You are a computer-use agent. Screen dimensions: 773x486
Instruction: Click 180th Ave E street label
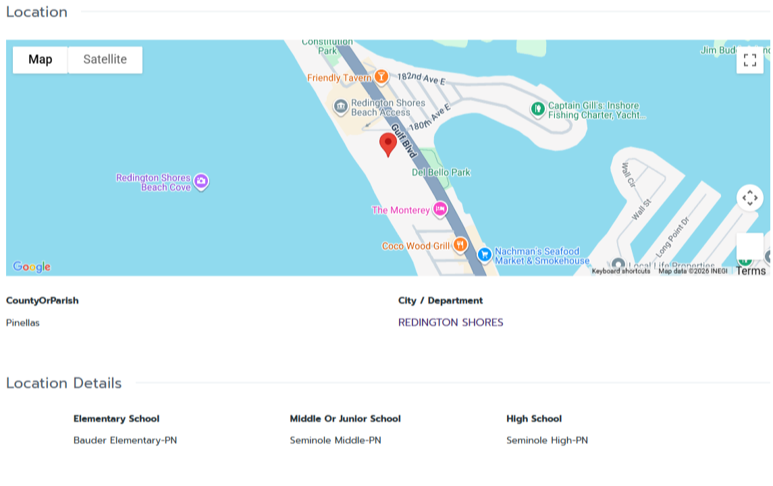click(x=430, y=118)
